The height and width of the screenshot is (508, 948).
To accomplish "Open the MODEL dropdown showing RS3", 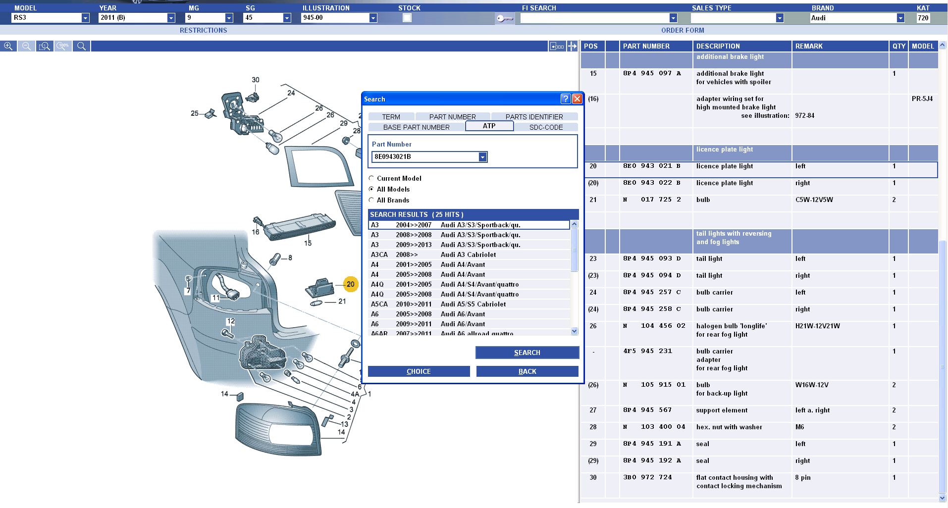I will pyautogui.click(x=85, y=18).
